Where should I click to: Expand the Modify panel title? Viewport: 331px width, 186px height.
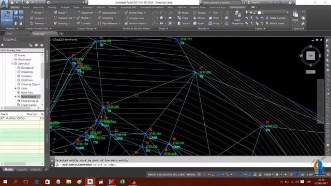203,28
